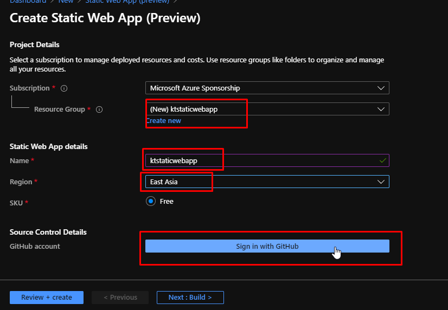Open the Resource Group dropdown

(x=267, y=109)
